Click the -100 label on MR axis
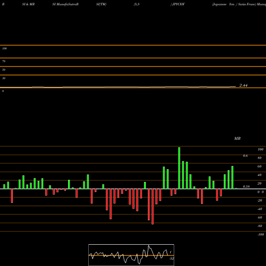Screen dimensions: 266x266 click(x=261, y=235)
